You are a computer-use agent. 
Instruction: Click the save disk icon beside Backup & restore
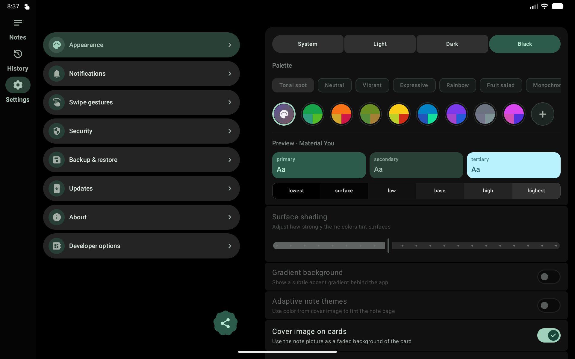click(x=57, y=160)
